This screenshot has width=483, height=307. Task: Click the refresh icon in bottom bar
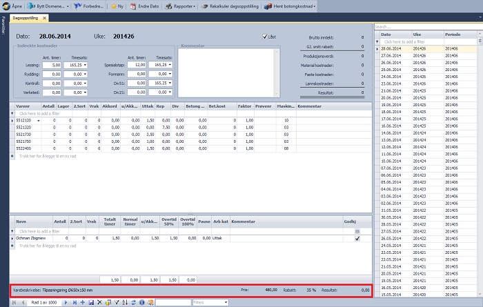coord(132,302)
